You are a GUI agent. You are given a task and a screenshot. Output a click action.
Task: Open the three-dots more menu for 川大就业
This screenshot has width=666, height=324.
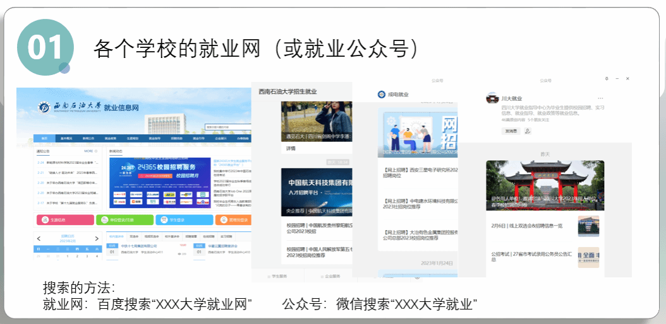pyautogui.click(x=600, y=99)
